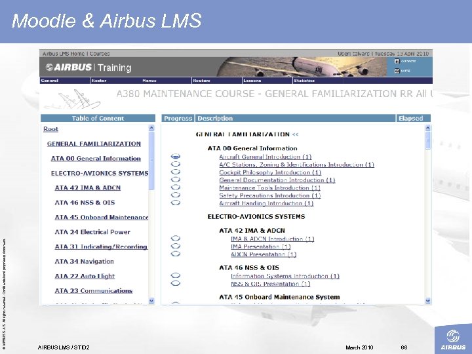Click the Description column header

295,118
